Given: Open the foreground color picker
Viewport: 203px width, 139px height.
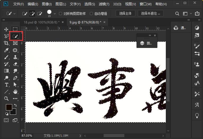Looking at the screenshot, I should coord(9,107).
